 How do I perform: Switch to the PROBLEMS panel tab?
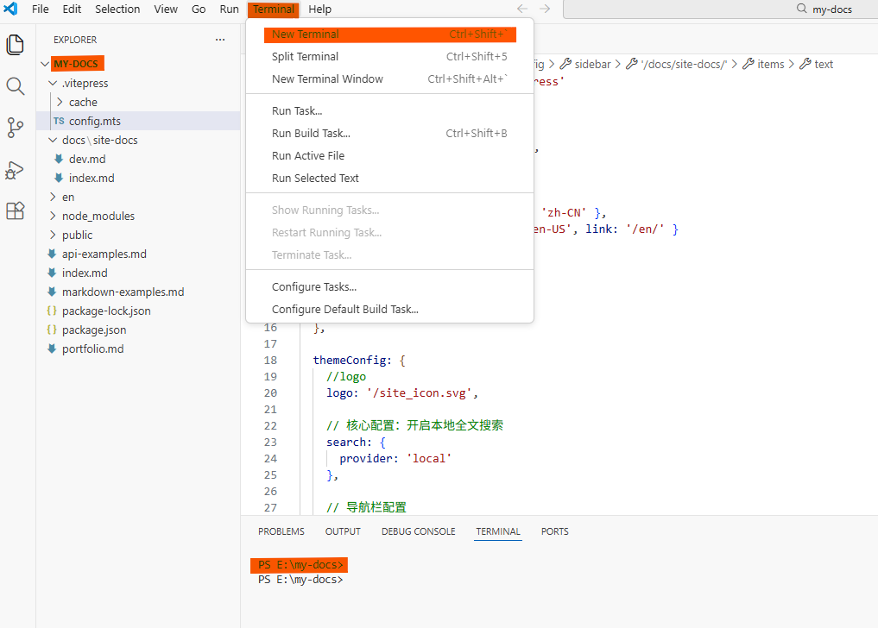(x=281, y=531)
